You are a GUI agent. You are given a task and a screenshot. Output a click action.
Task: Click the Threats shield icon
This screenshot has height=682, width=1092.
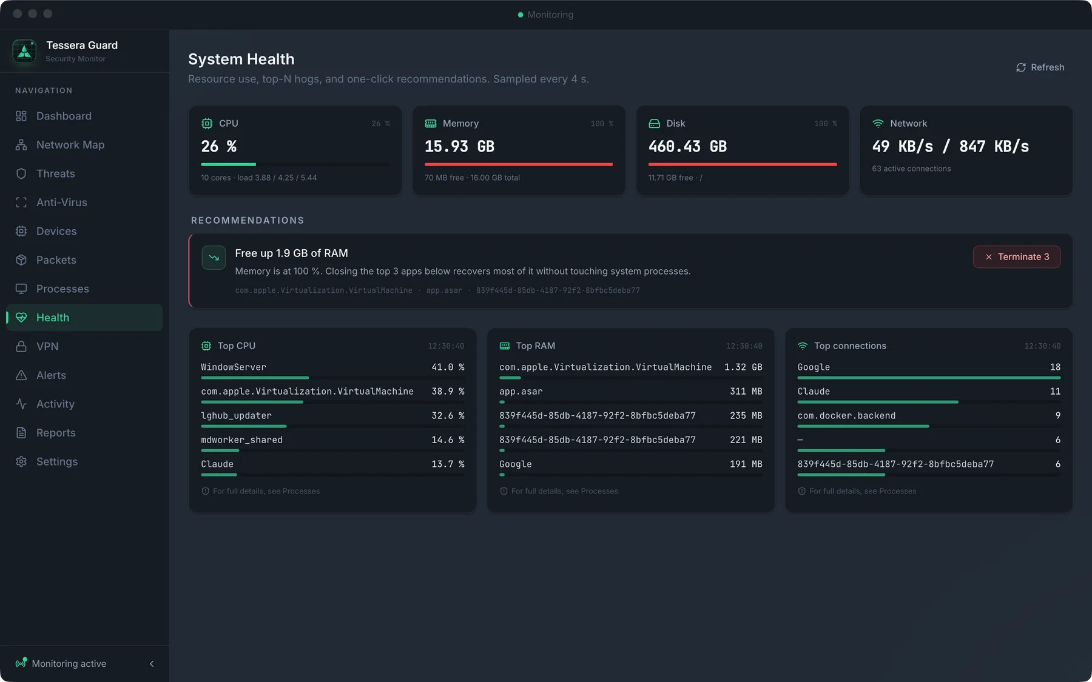click(21, 173)
